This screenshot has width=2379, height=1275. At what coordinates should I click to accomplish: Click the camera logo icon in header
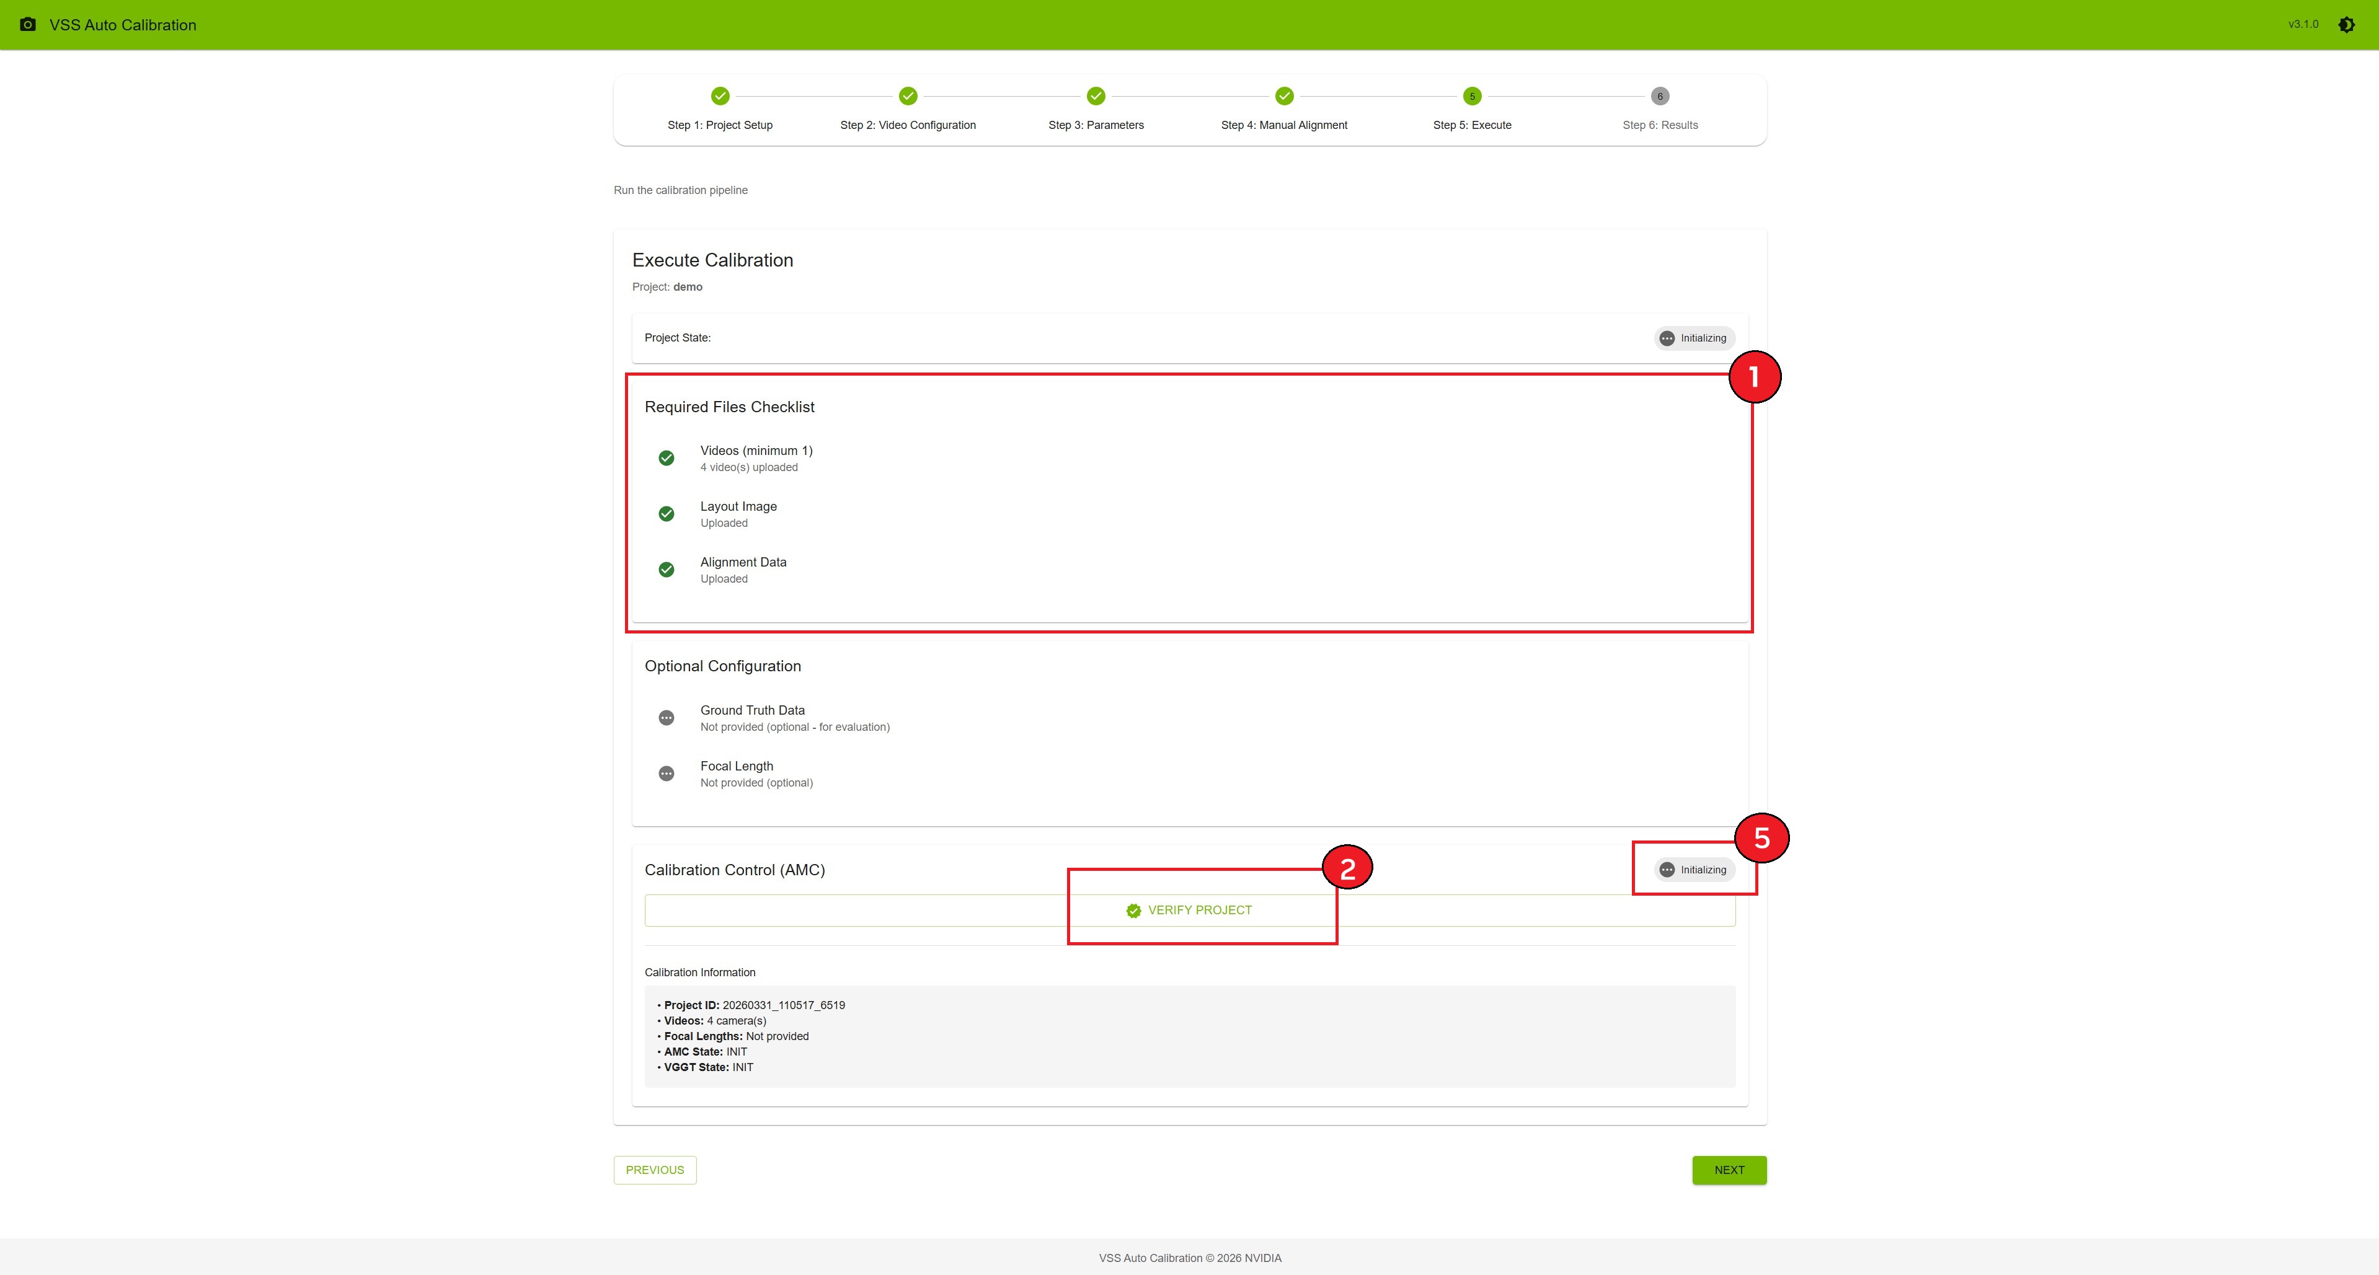(28, 25)
